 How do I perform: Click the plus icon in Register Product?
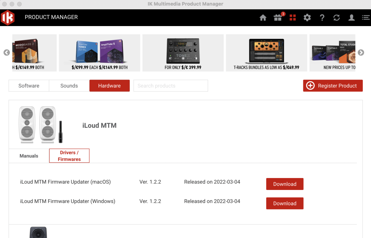point(310,85)
